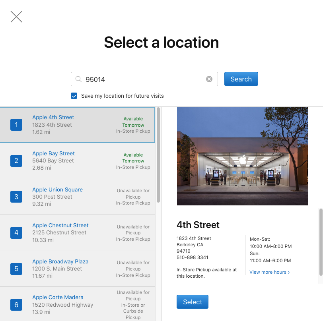Image resolution: width=323 pixels, height=321 pixels.
Task: Click the 2125 Chestnut Street address
Action: tap(59, 232)
